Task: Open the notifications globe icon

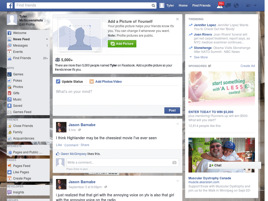Action: [x=236, y=6]
